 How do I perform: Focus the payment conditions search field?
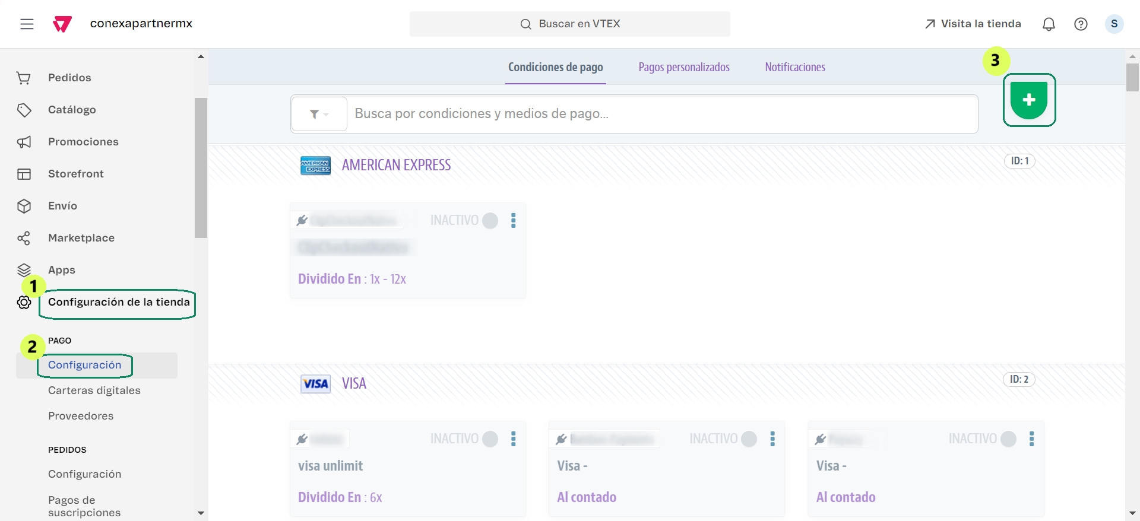tap(662, 114)
